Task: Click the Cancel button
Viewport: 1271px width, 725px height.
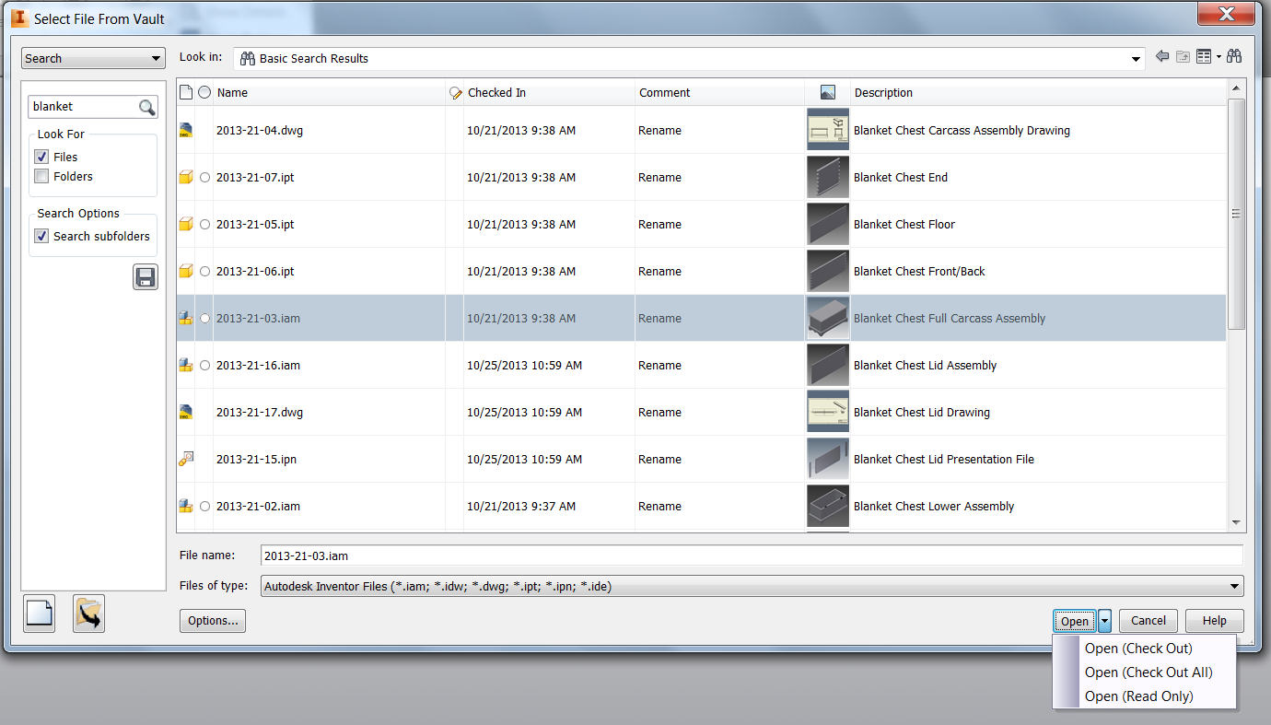Action: 1148,620
